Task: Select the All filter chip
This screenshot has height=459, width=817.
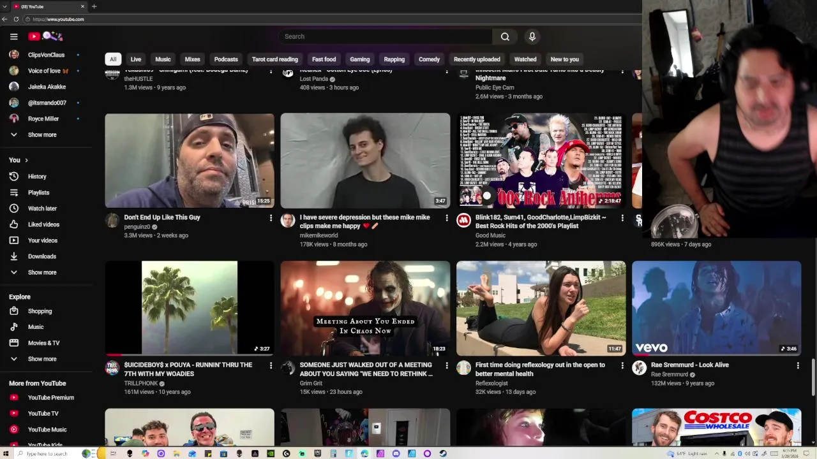Action: point(113,59)
